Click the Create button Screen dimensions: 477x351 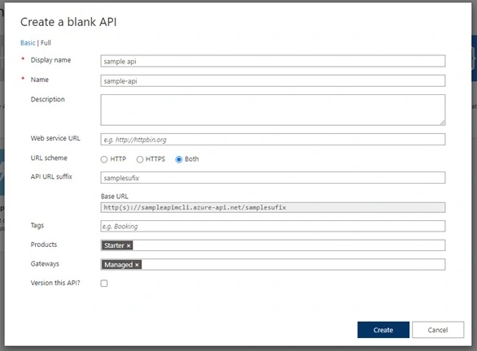point(383,330)
